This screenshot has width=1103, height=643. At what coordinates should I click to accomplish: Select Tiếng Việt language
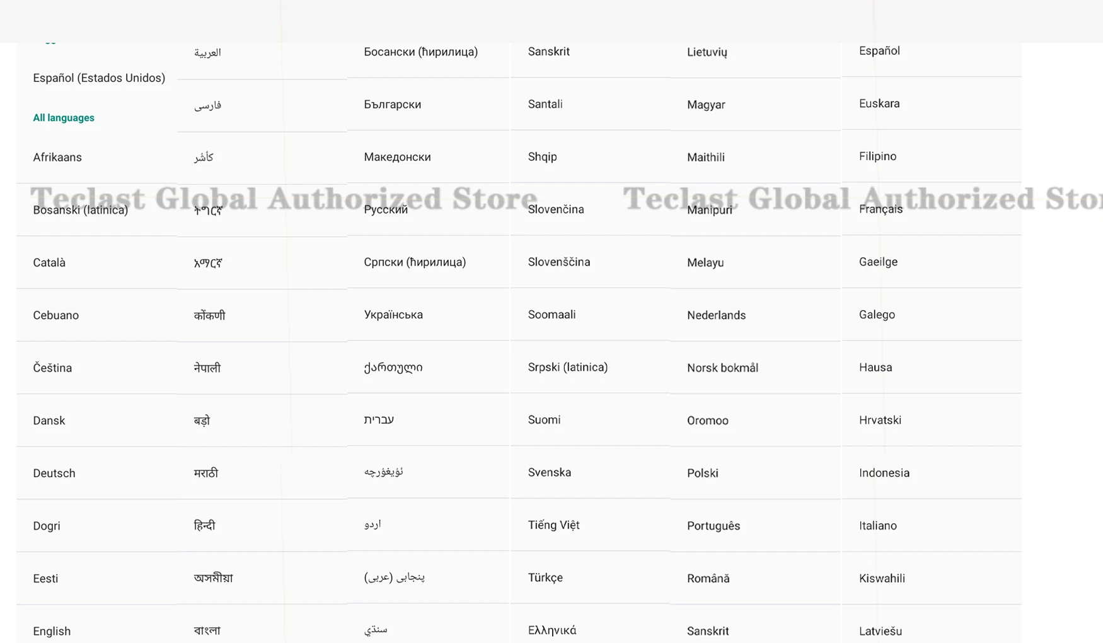[554, 525]
